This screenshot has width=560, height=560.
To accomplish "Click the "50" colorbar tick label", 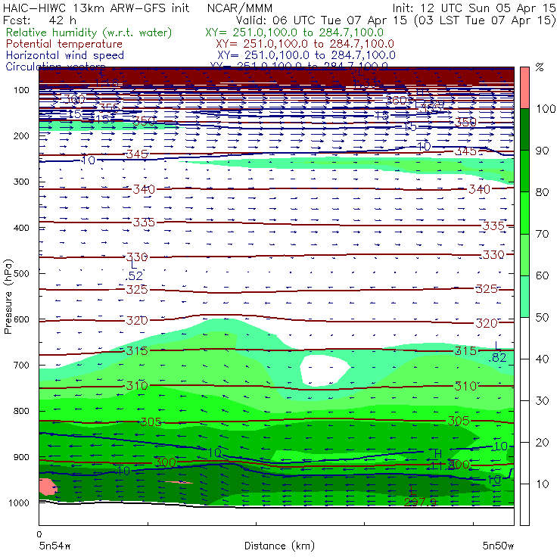I will pyautogui.click(x=542, y=318).
